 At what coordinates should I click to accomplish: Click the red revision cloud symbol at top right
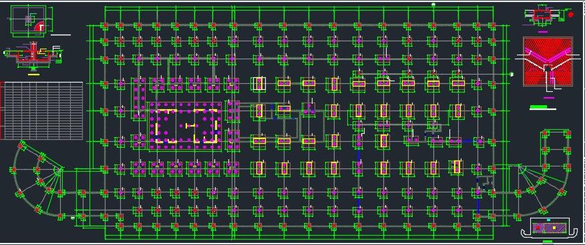coord(571,14)
